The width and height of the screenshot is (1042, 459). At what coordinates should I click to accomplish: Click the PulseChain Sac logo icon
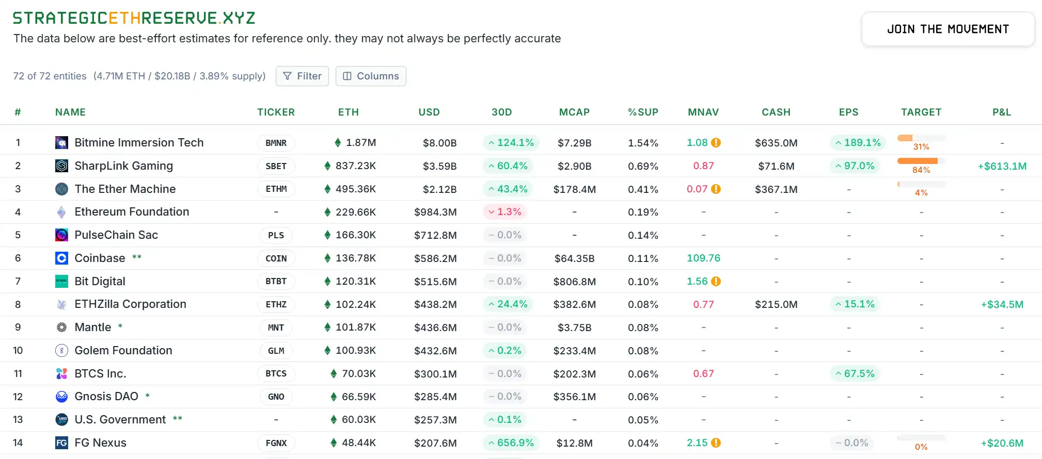pos(61,235)
